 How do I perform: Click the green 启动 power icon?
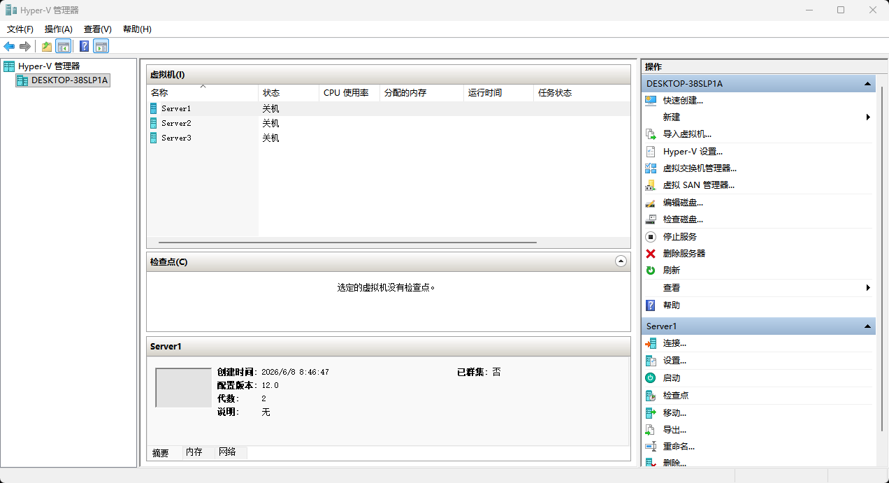(x=651, y=377)
